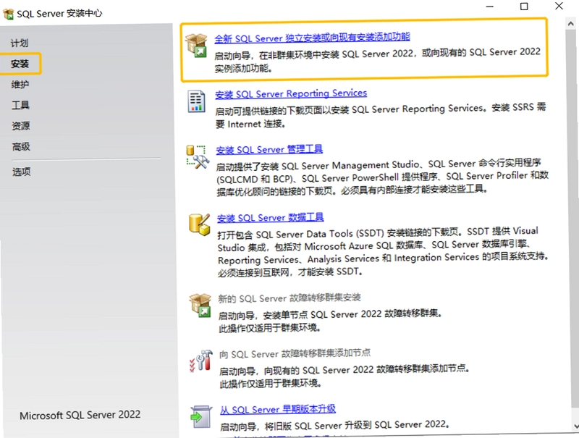This screenshot has width=579, height=438.
Task: Select 安装 in the left navigation
Action: [20, 64]
